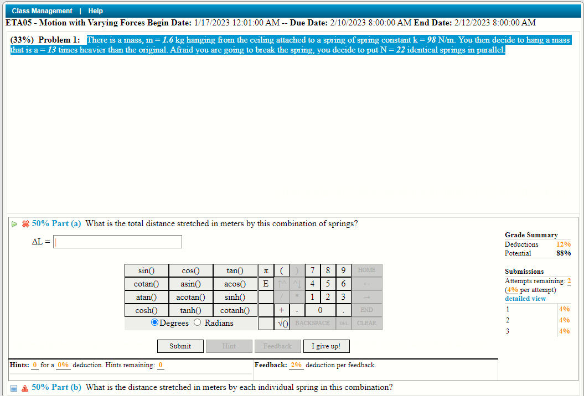The width and height of the screenshot is (584, 396).
Task: Click the decimal point key
Action: tap(343, 310)
